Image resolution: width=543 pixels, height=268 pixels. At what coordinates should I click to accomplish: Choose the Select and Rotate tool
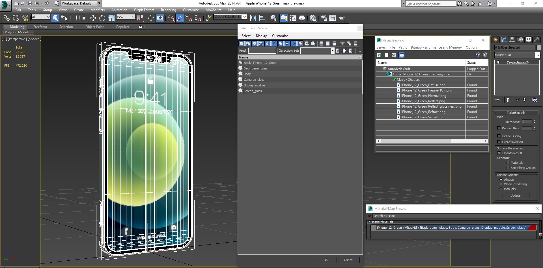pyautogui.click(x=102, y=18)
